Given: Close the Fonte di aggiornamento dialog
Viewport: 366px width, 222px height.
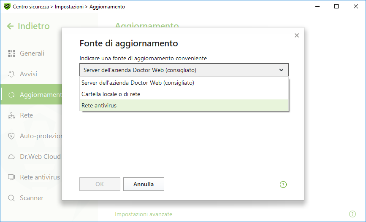Looking at the screenshot, I should coord(297,35).
